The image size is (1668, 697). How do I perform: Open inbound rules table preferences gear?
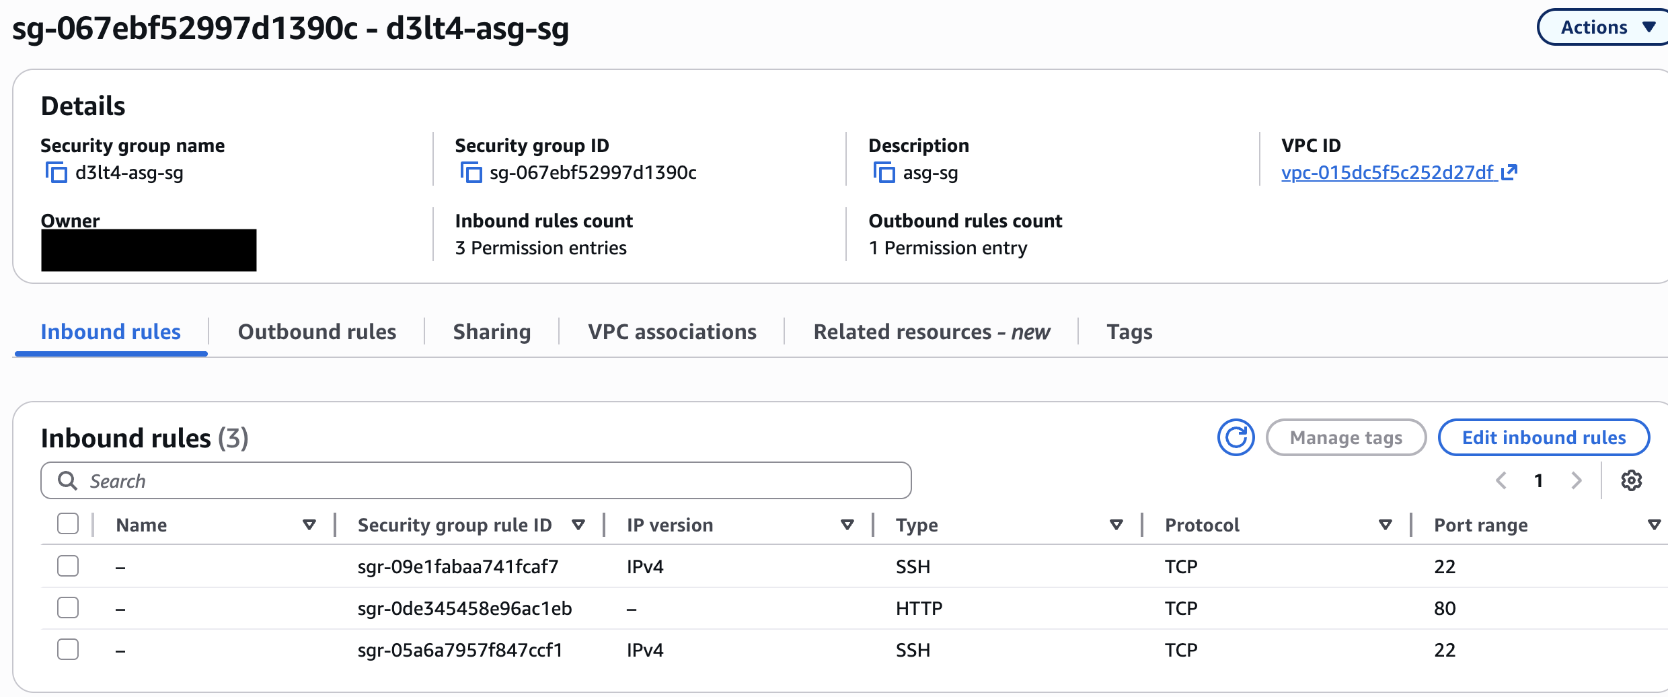pyautogui.click(x=1631, y=480)
